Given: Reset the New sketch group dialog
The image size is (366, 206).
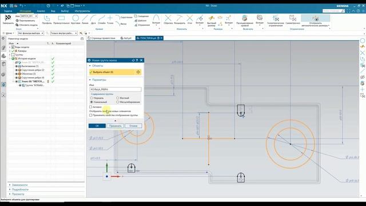Looking at the screenshot, I should point(133,60).
